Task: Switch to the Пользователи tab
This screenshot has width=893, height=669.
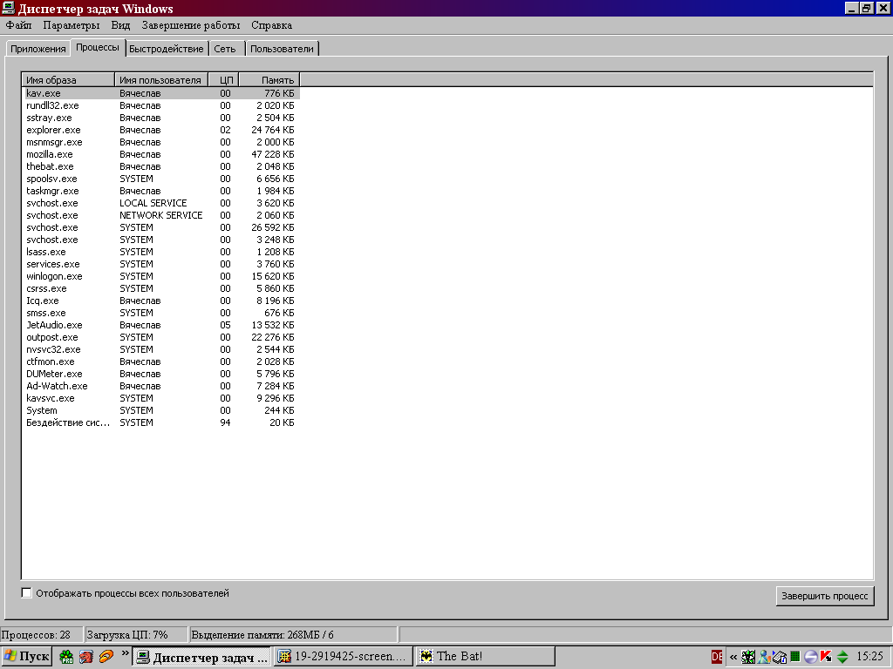Action: [282, 49]
